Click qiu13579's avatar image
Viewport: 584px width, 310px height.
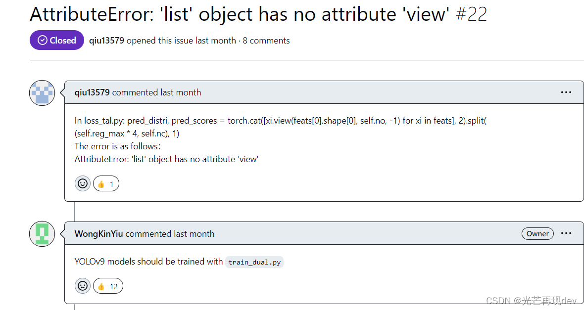coord(42,92)
